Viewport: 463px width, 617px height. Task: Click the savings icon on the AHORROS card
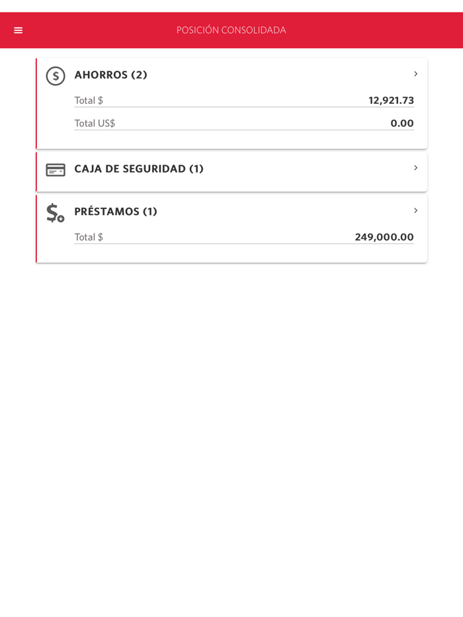[x=55, y=75]
